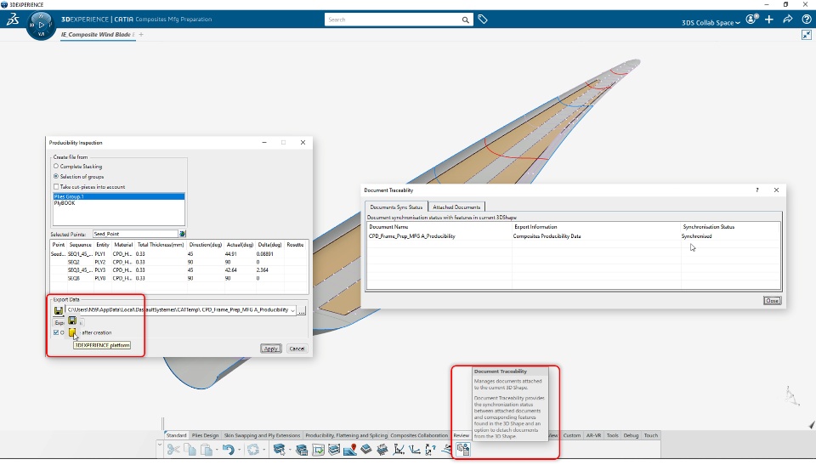Image resolution: width=816 pixels, height=465 pixels.
Task: Open the Document Traceability icon
Action: click(x=462, y=450)
